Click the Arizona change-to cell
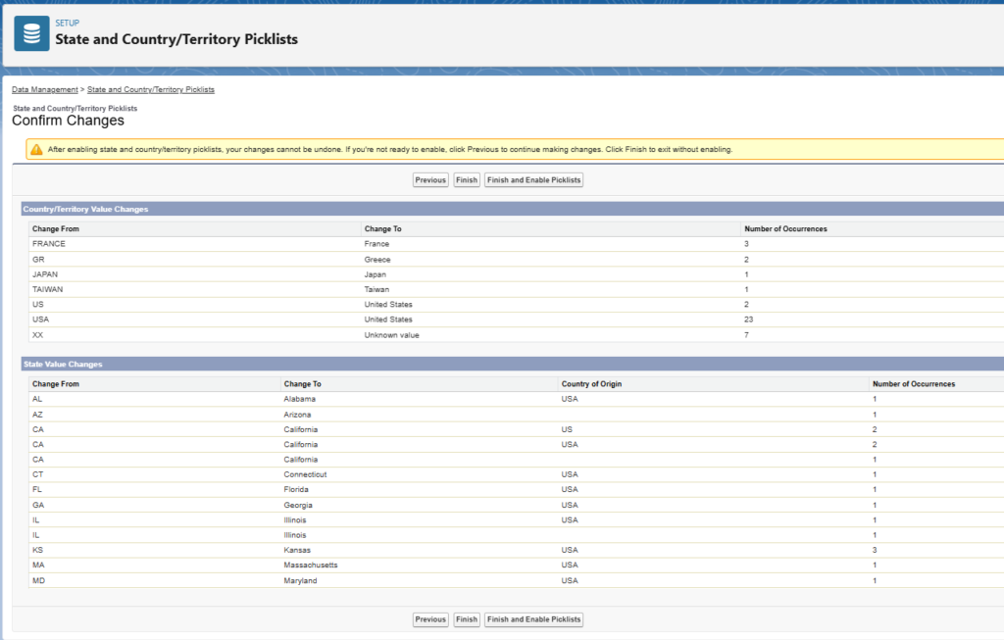1004x640 pixels. [x=297, y=415]
